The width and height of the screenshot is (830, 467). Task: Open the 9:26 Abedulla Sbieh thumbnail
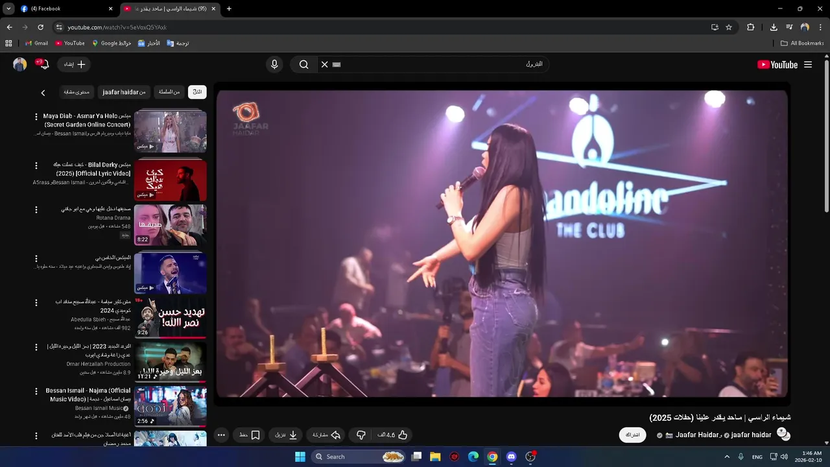click(171, 318)
